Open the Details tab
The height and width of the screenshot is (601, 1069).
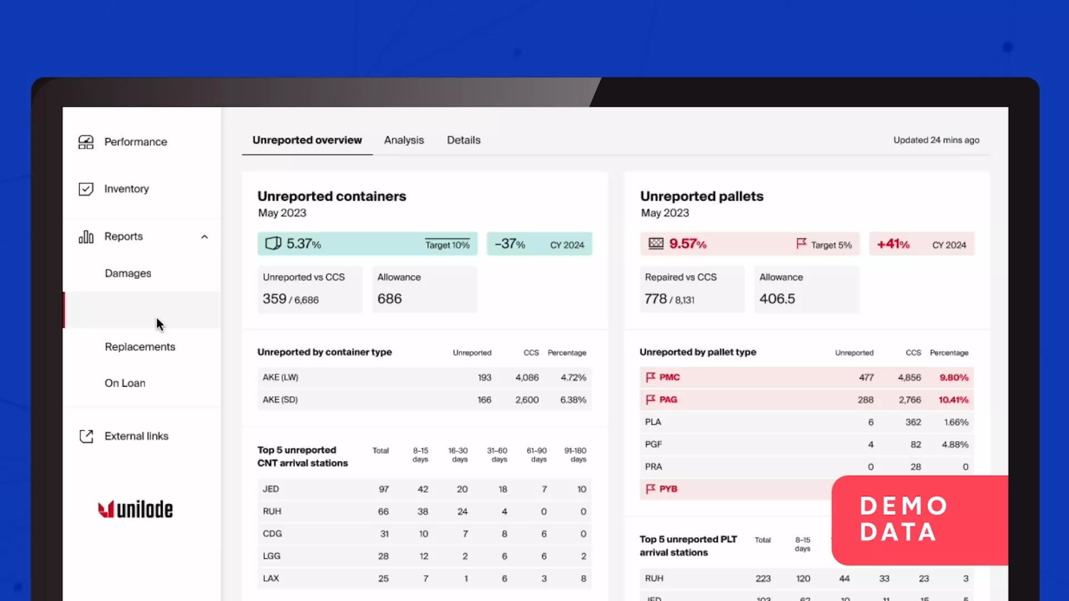(x=463, y=140)
